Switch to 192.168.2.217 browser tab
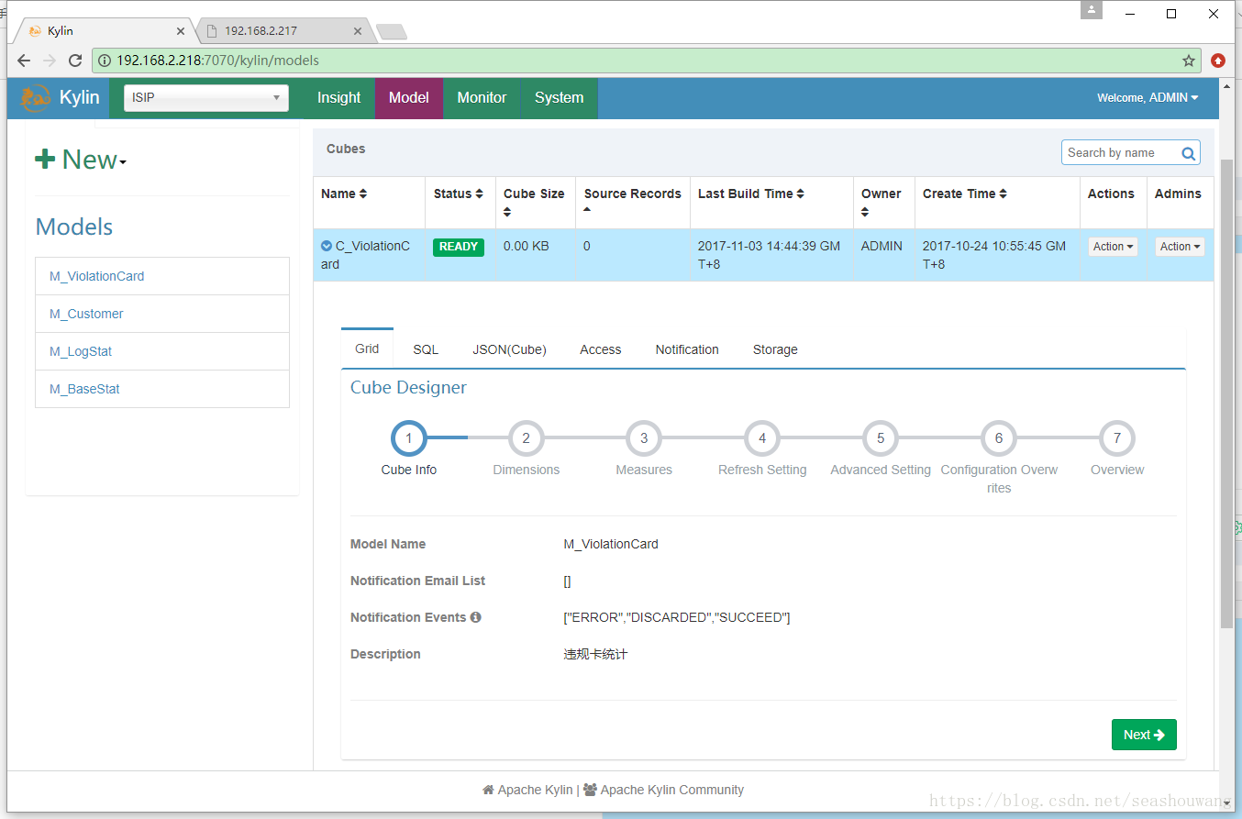Viewport: 1242px width, 819px height. pyautogui.click(x=284, y=30)
